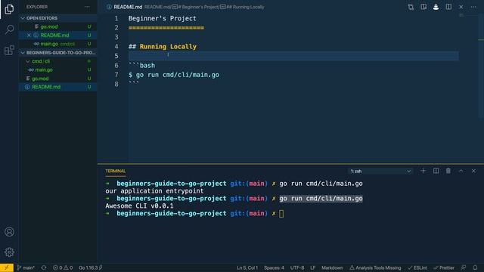Close README.md in Open Editors list

click(29, 36)
